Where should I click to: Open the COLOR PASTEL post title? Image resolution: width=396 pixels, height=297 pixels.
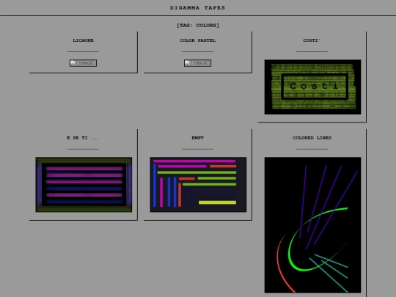point(197,40)
